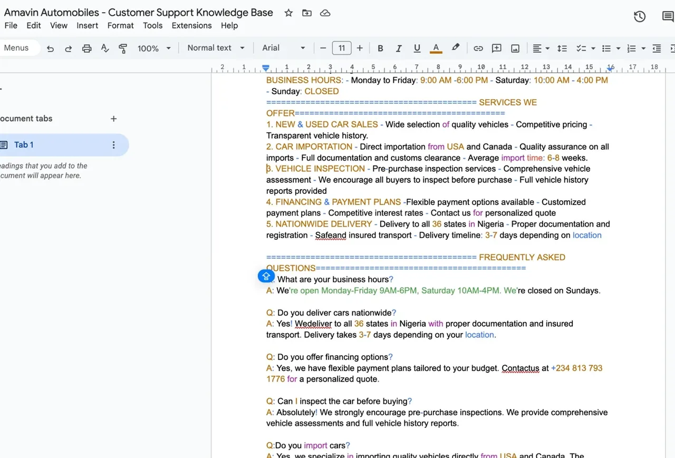
Task: Open the highlight color tool
Action: [x=456, y=48]
